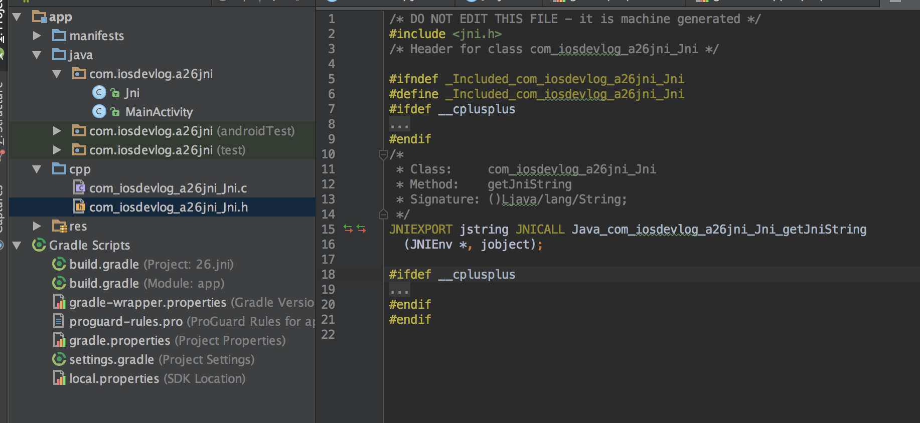Click the Gradle Scripts icon

(x=39, y=245)
